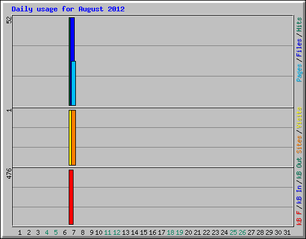Image resolution: width=306 pixels, height=239 pixels.
Task: Click day 20 on the x-axis
Action: tap(188, 232)
